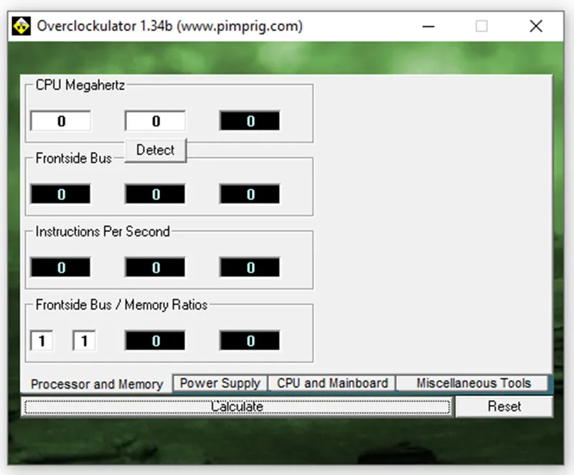
Task: Click the Calculate button
Action: tap(237, 407)
